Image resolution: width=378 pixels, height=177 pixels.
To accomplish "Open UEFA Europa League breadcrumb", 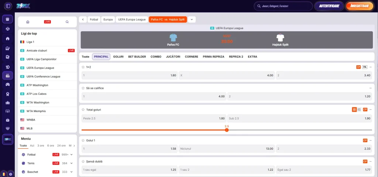I will pos(132,20).
